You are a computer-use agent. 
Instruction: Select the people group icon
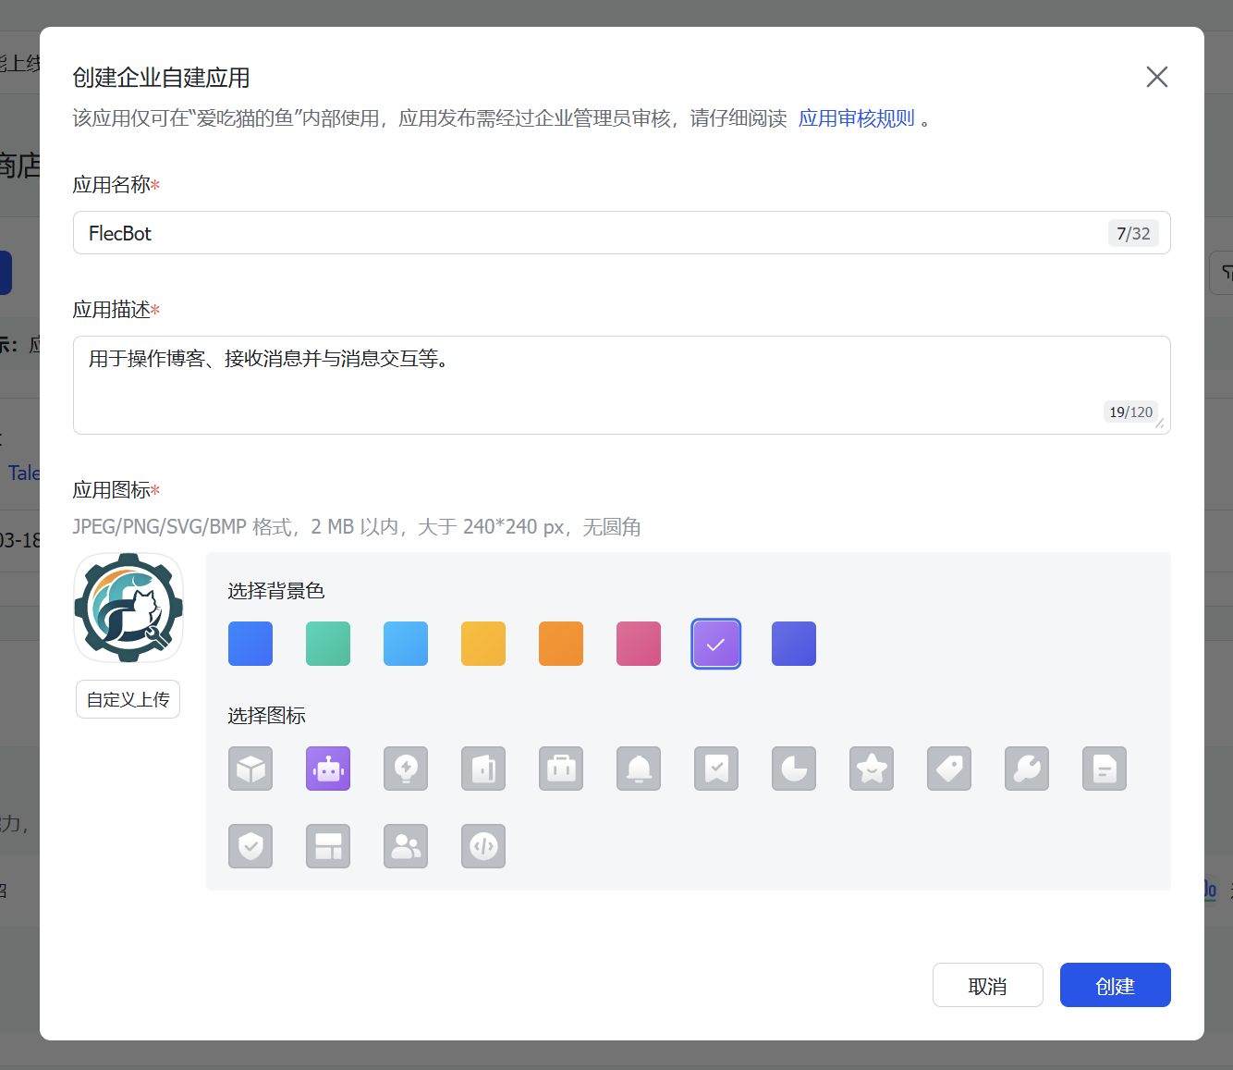406,846
